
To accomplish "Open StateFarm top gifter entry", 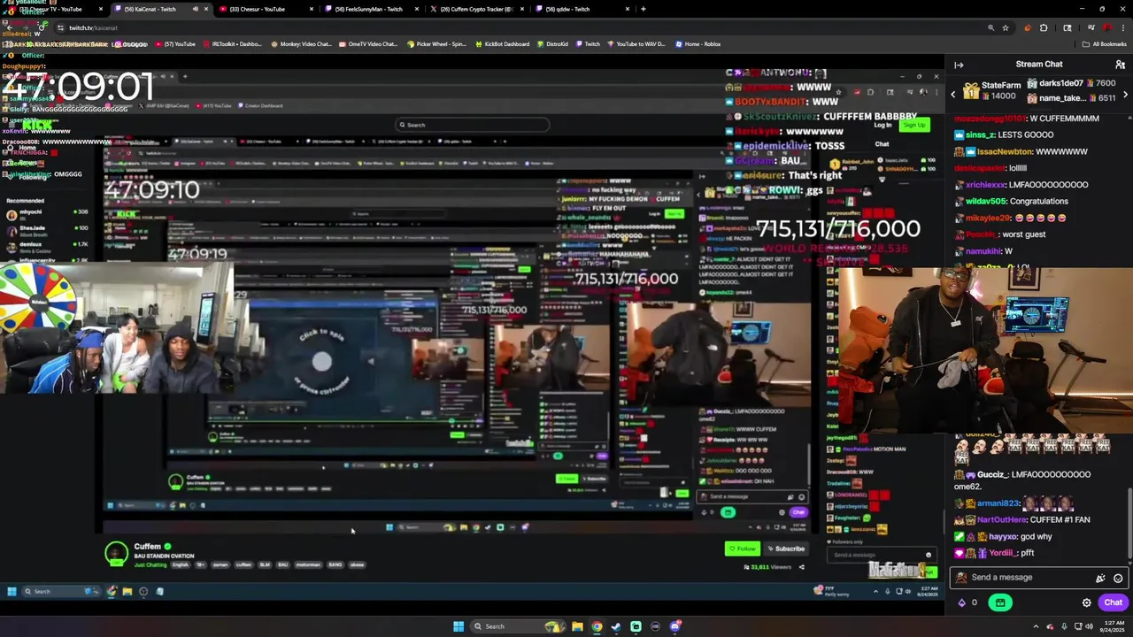I will pyautogui.click(x=993, y=89).
